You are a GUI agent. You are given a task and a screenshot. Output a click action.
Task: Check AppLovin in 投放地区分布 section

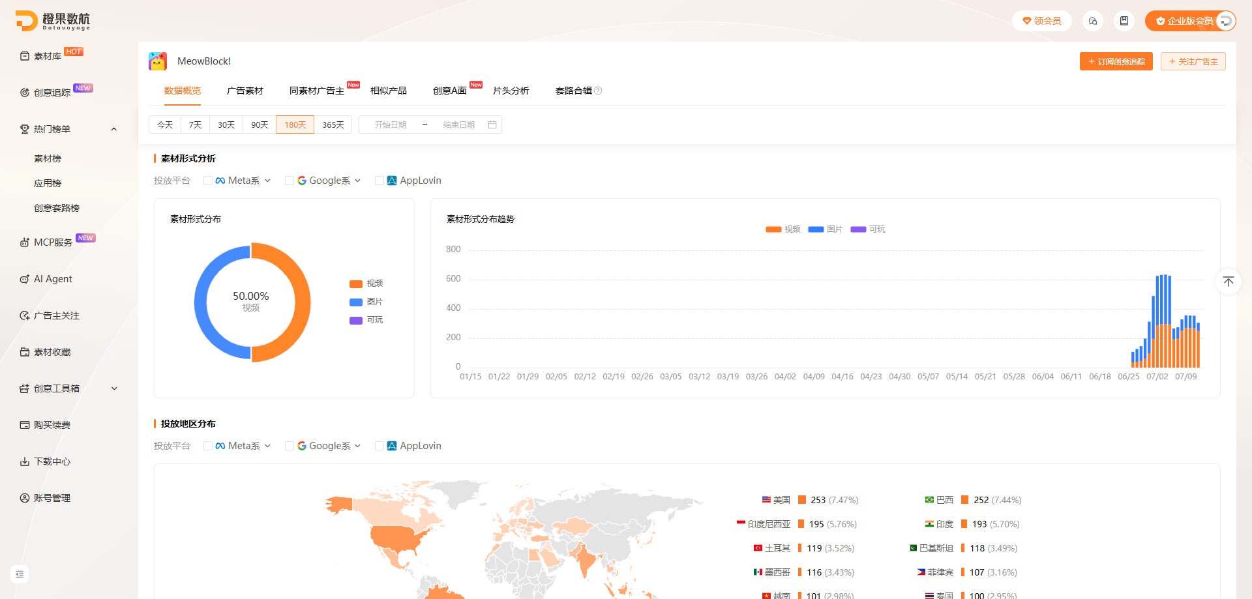pos(380,446)
